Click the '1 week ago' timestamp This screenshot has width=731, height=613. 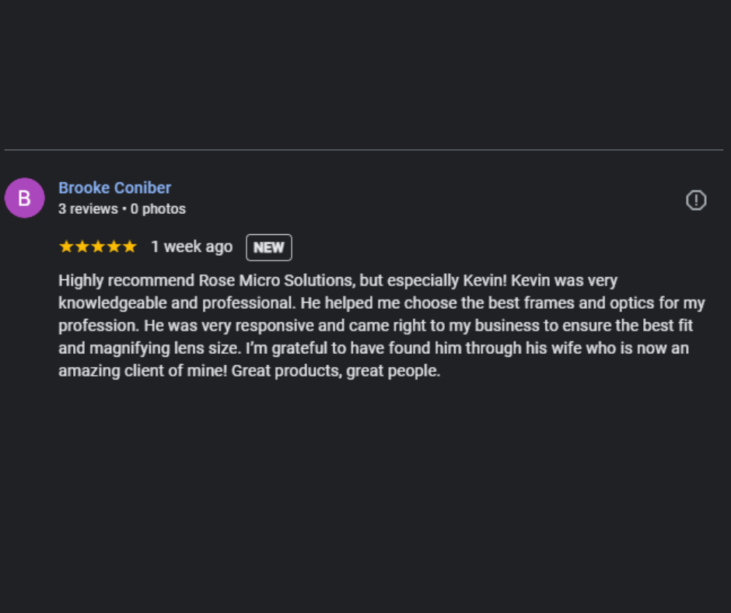(191, 247)
